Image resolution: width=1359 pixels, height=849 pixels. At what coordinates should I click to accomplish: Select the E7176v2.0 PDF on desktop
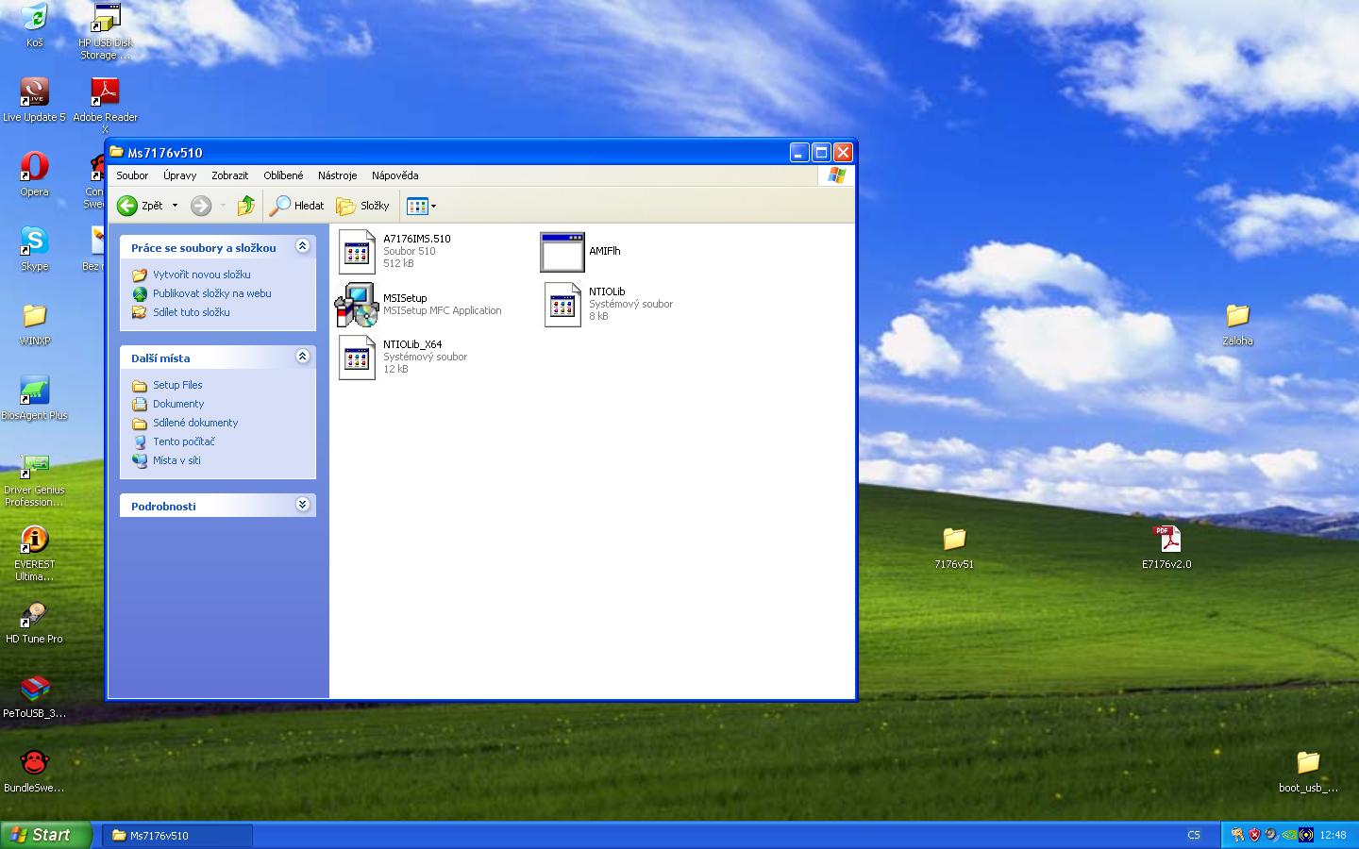click(x=1166, y=541)
